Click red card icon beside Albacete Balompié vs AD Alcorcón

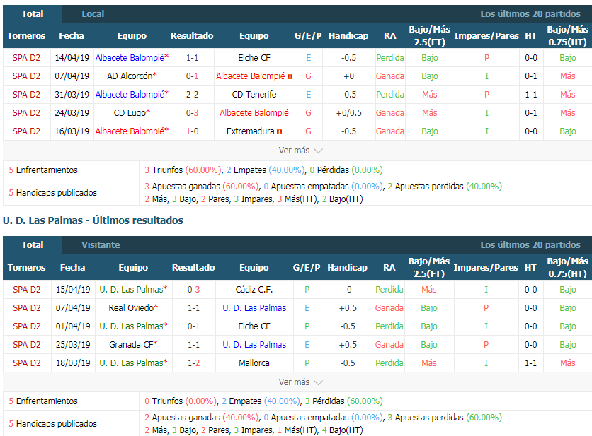(290, 77)
